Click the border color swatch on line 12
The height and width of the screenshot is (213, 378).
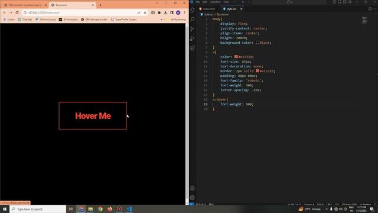pyautogui.click(x=258, y=71)
